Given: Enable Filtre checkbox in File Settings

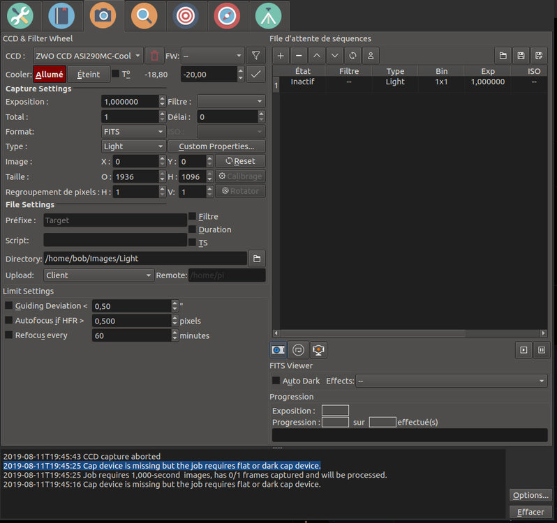Looking at the screenshot, I should tap(192, 216).
